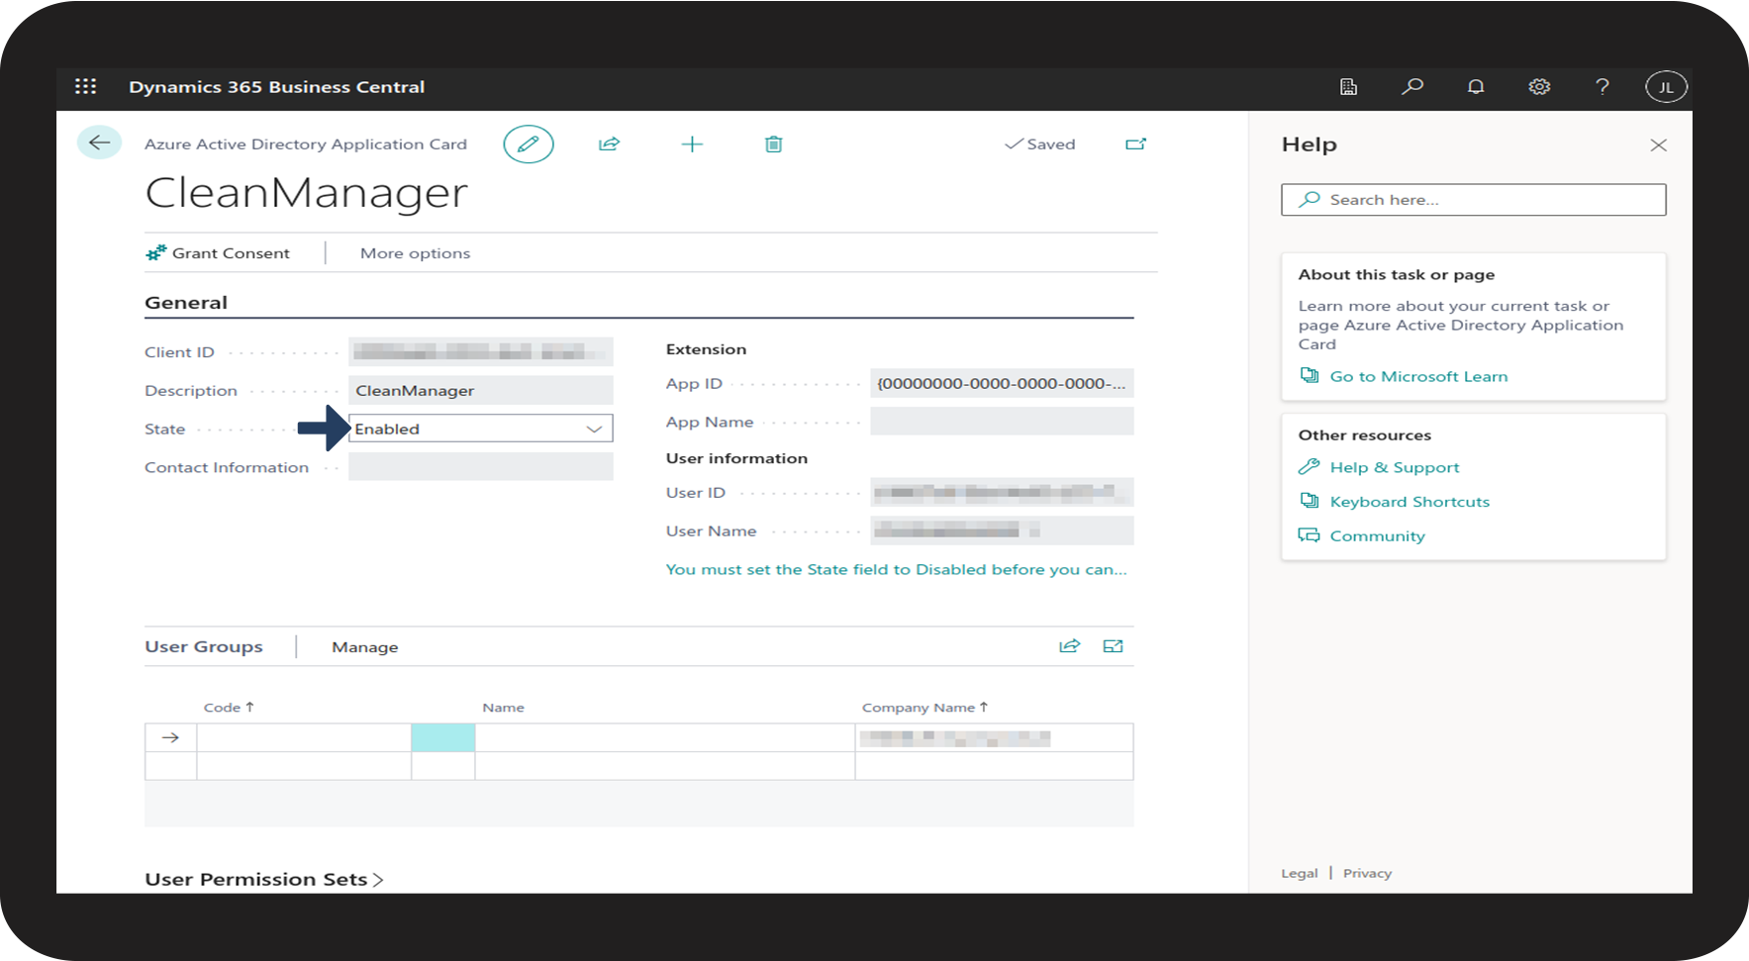Click the App Name field

(1002, 422)
